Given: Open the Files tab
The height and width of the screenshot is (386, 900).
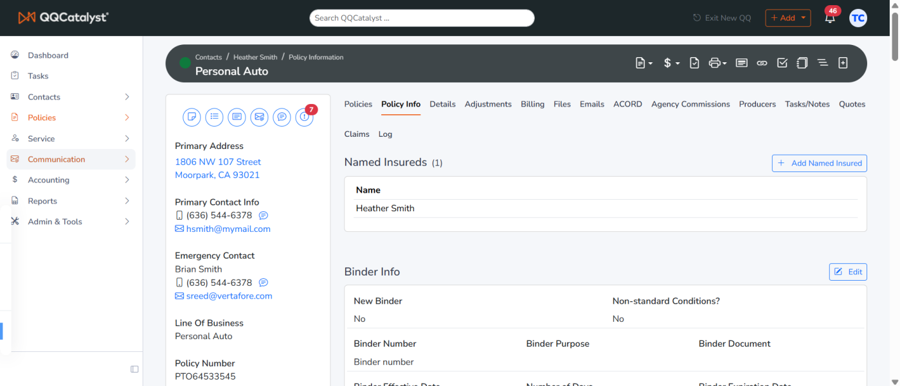Looking at the screenshot, I should click(x=562, y=104).
